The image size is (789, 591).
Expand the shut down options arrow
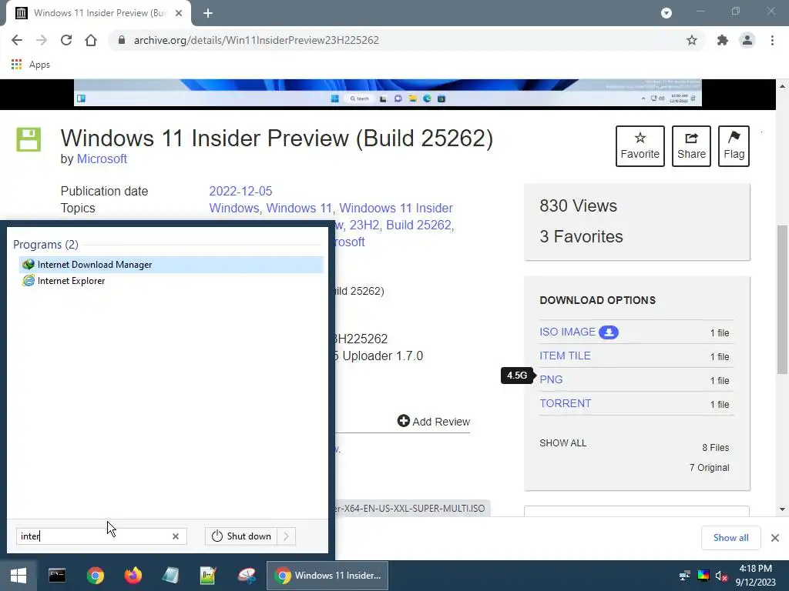tap(287, 536)
